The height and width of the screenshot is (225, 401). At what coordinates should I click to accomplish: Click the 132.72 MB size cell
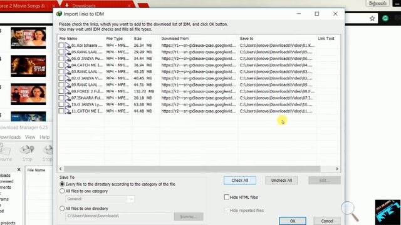(x=143, y=91)
